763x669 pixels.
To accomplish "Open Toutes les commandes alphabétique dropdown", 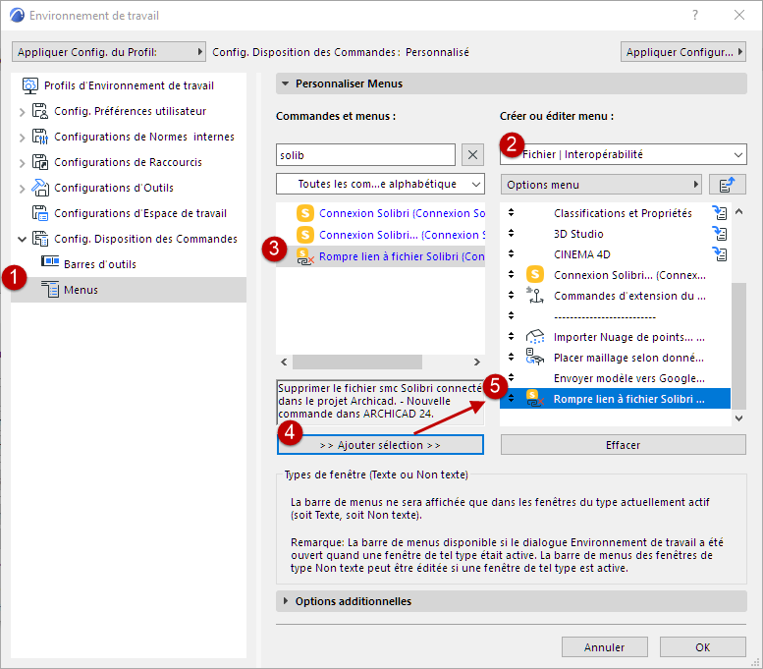I will point(380,184).
